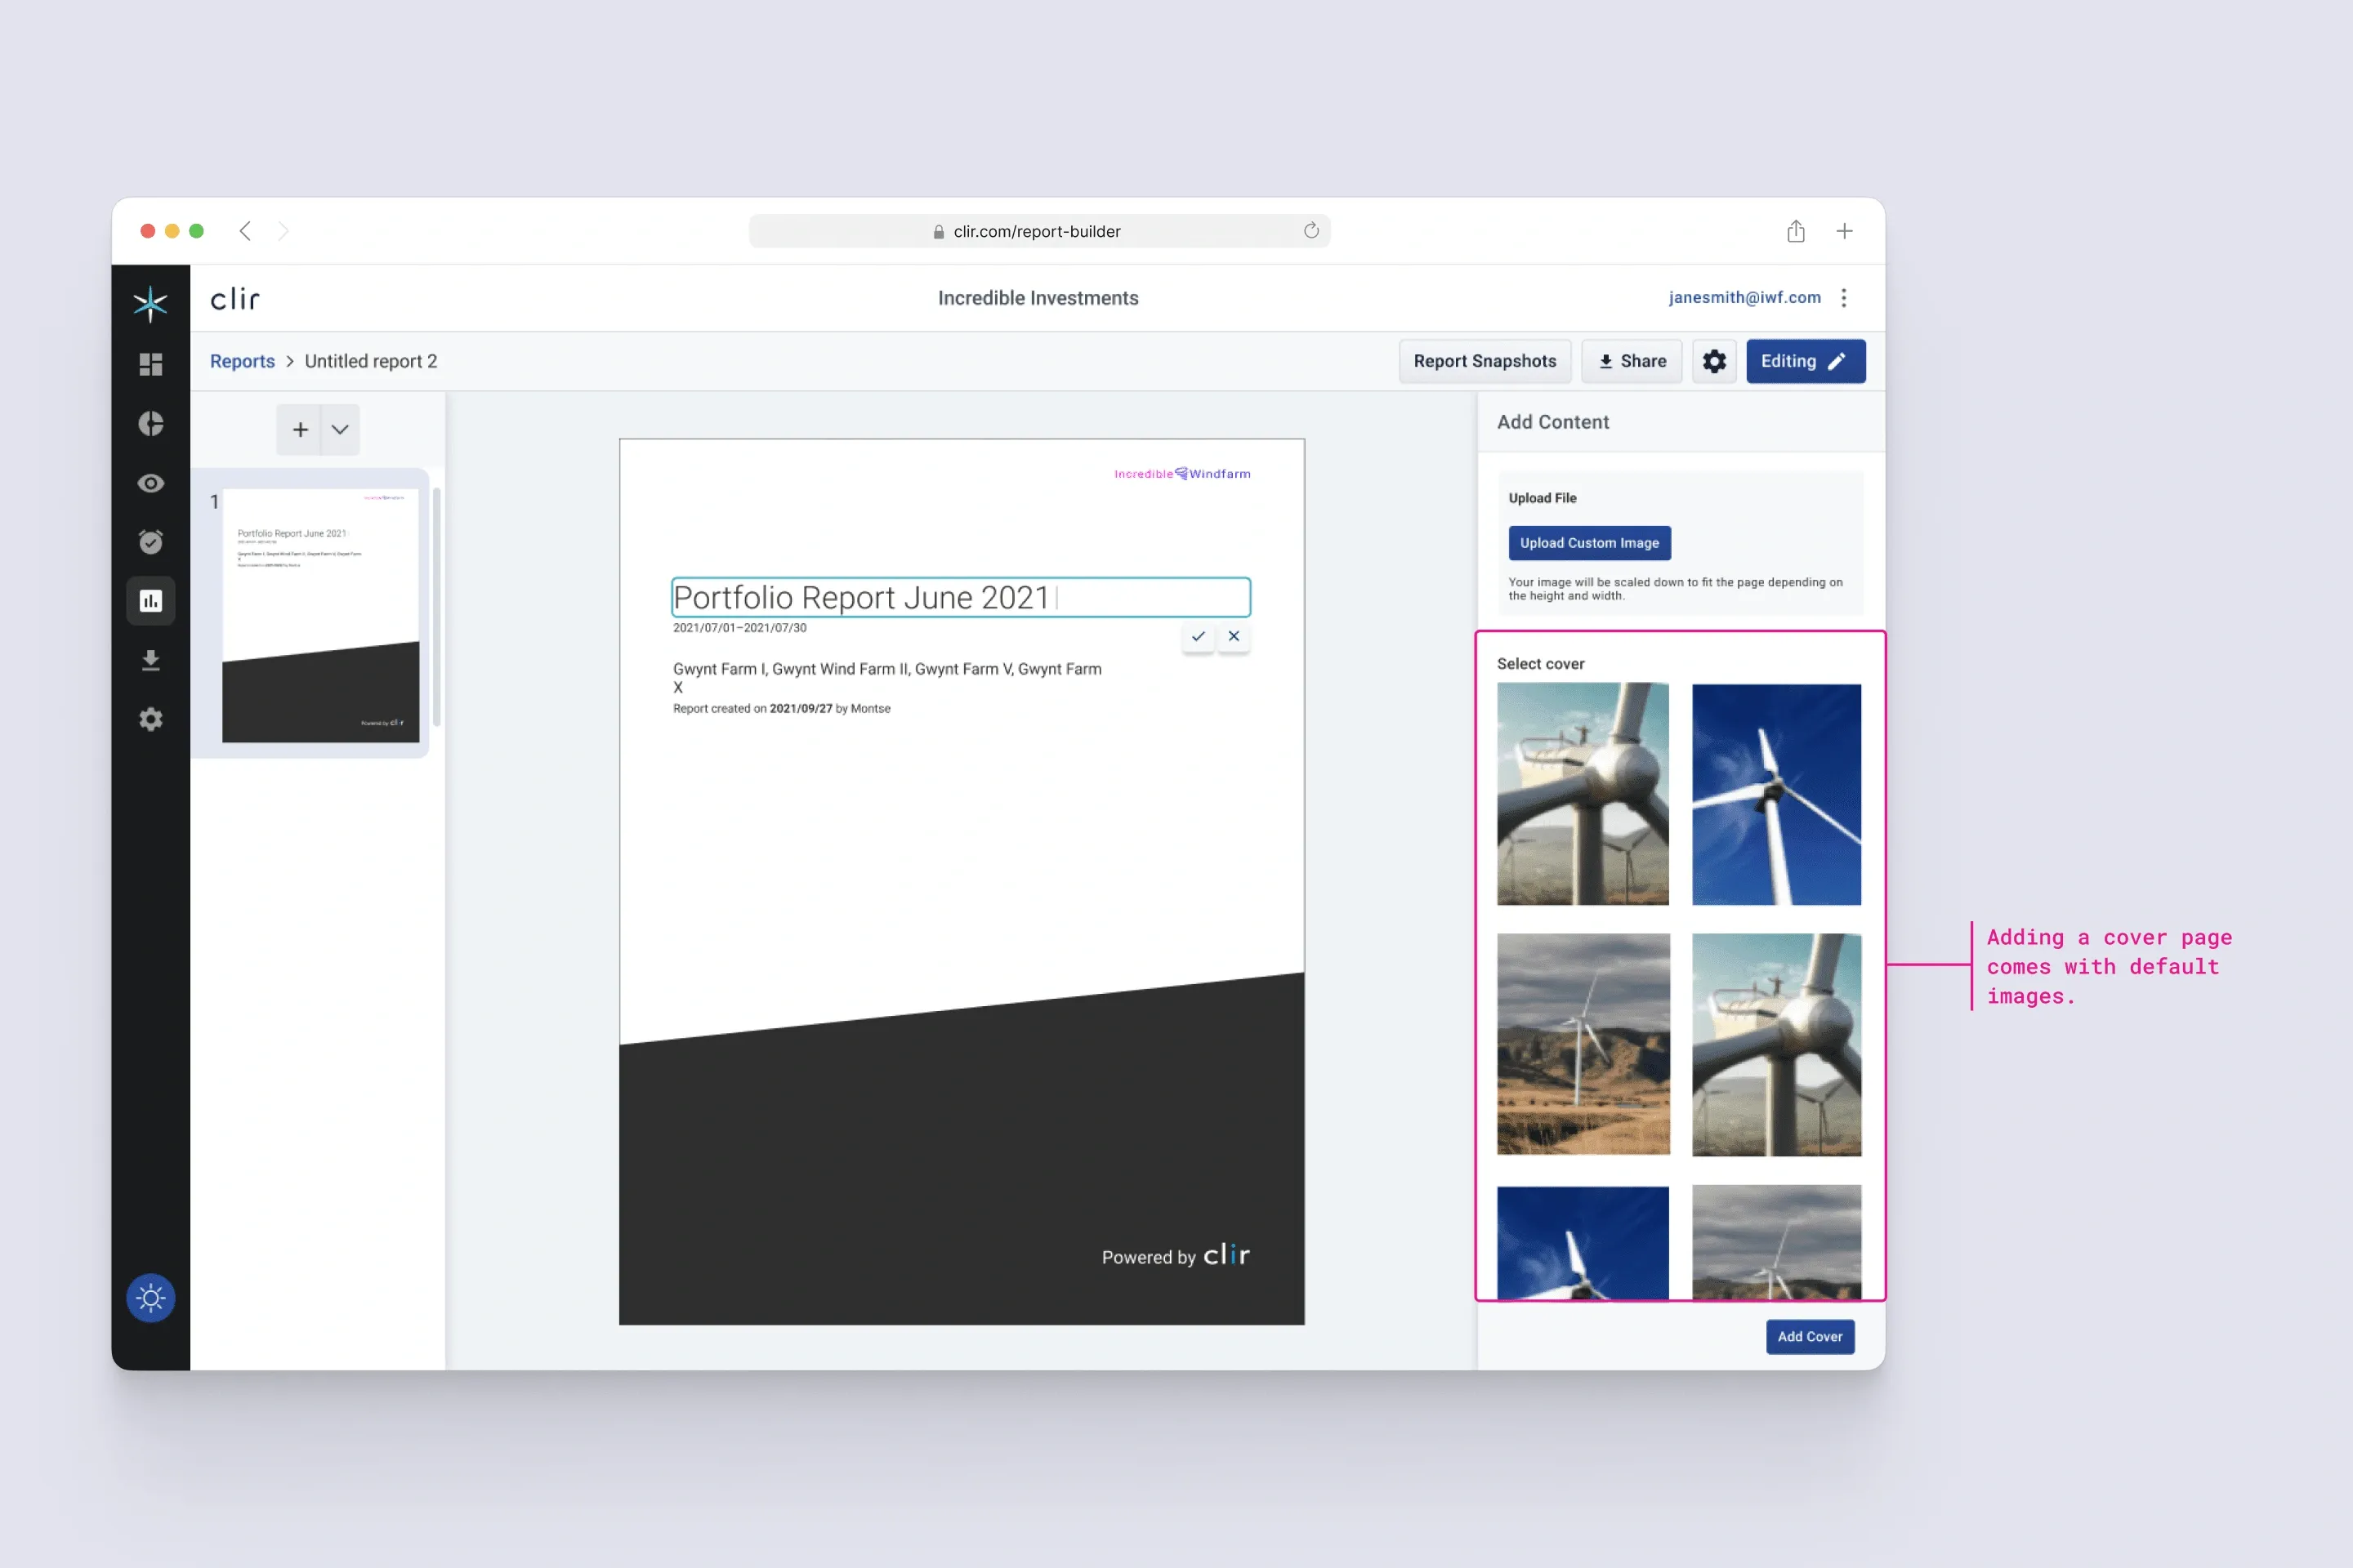The width and height of the screenshot is (2353, 1568).
Task: Click the add page plus button
Action: click(299, 429)
